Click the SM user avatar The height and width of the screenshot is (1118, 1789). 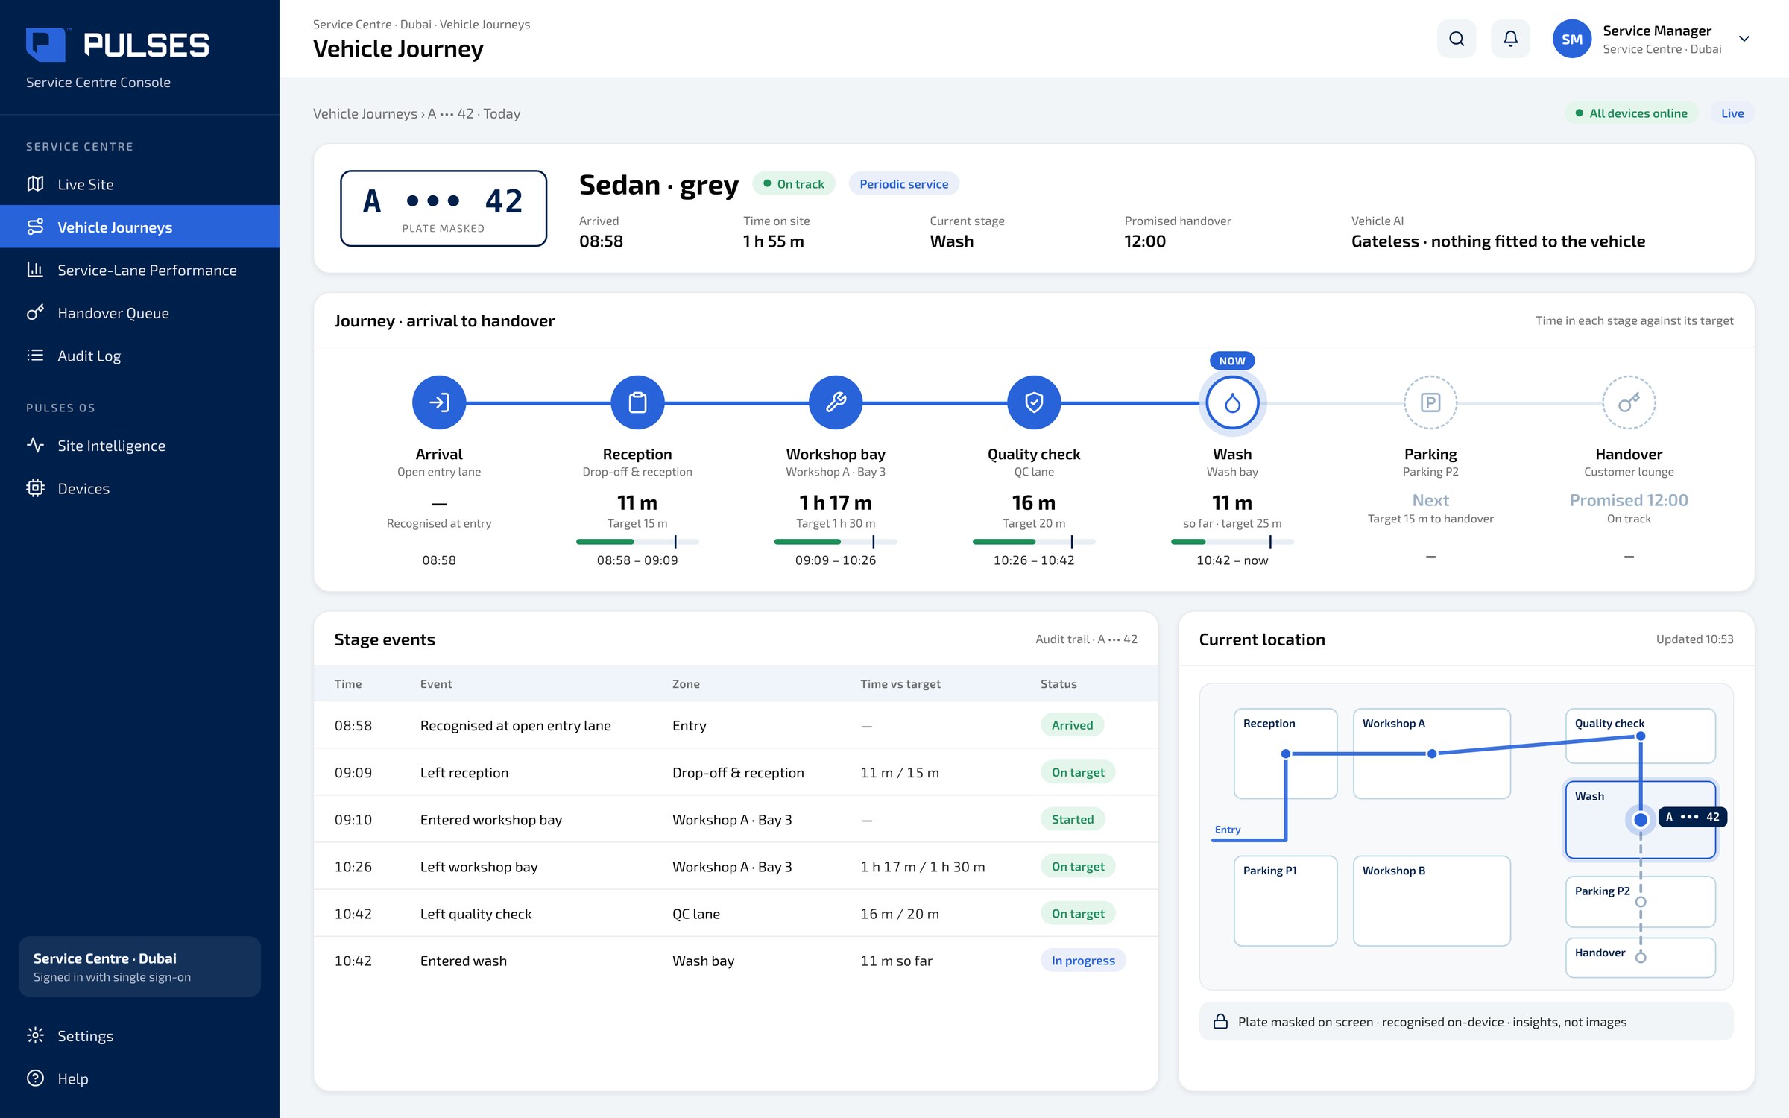[1572, 39]
